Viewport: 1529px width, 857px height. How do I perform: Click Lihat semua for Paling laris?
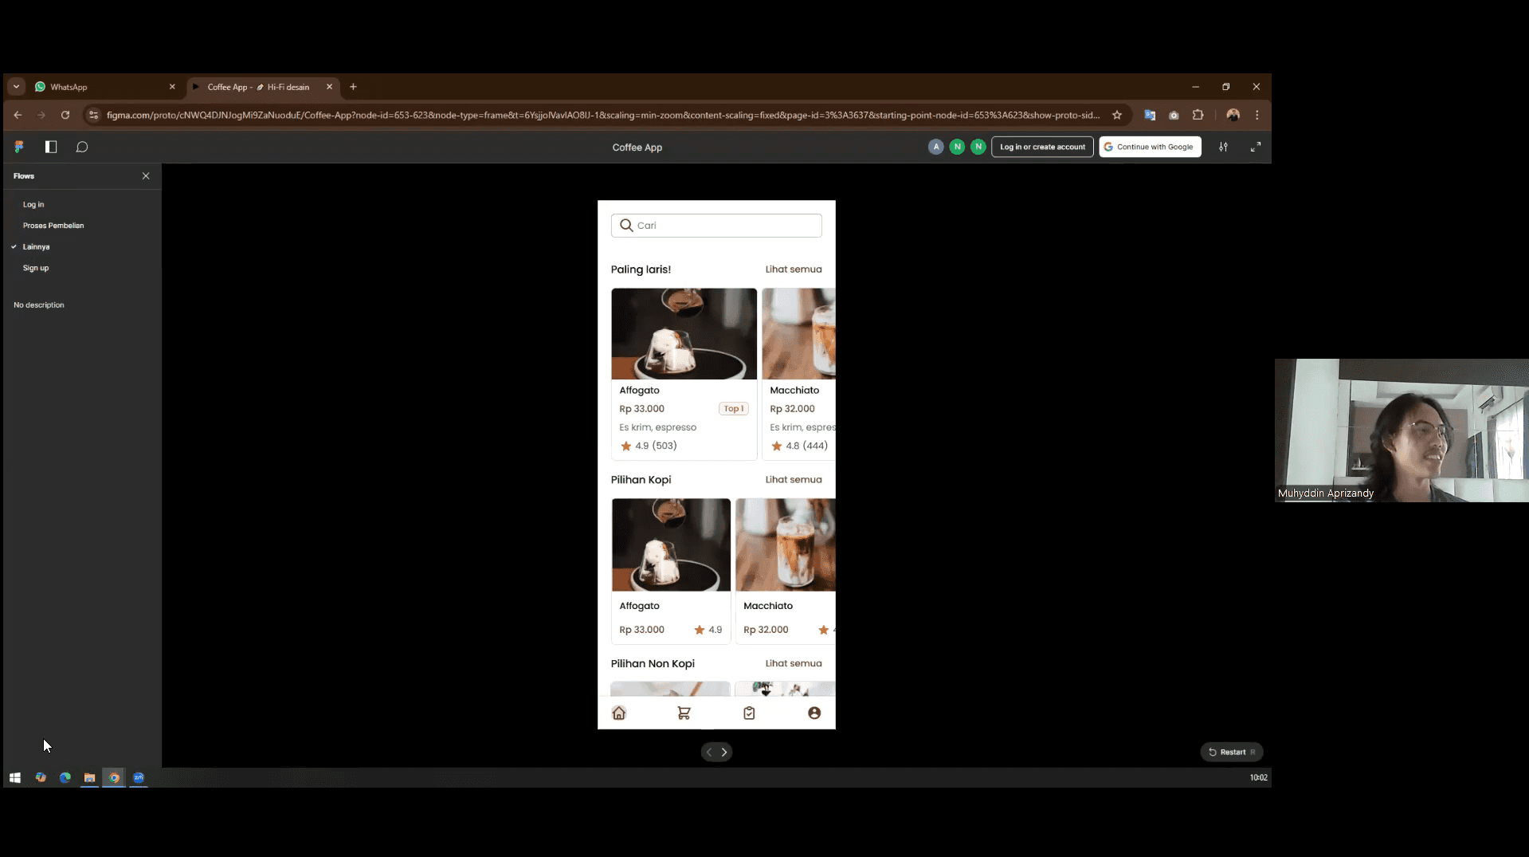[794, 269]
